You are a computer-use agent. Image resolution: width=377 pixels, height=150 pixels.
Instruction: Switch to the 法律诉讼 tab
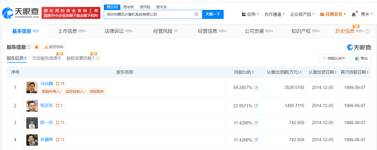pos(118,31)
